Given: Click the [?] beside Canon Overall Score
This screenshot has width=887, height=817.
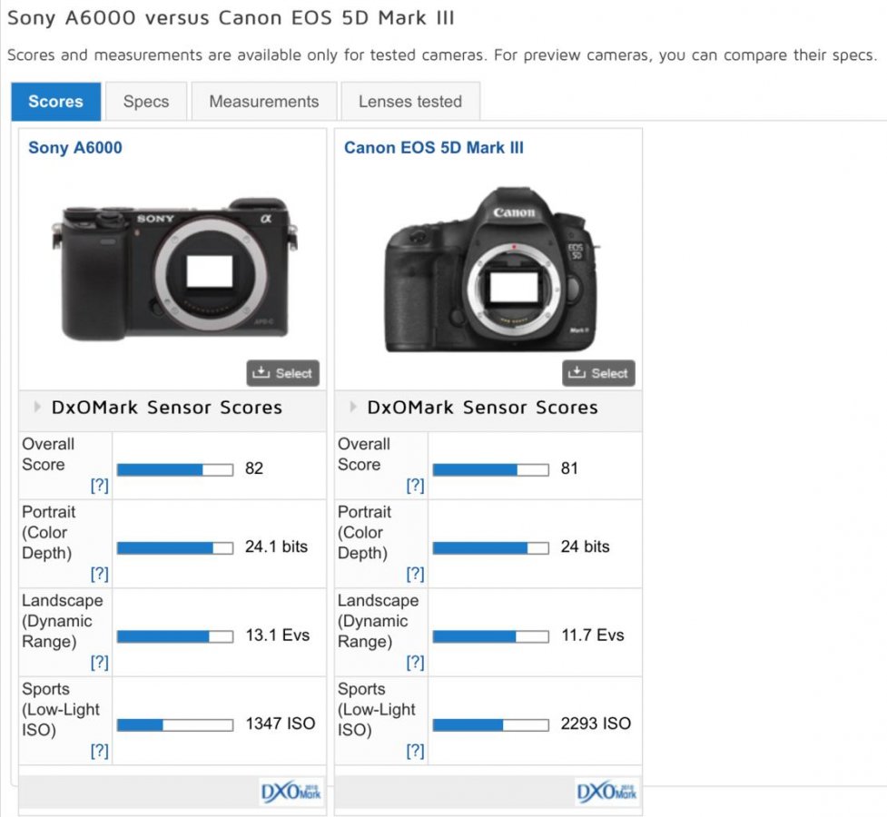Looking at the screenshot, I should [415, 486].
